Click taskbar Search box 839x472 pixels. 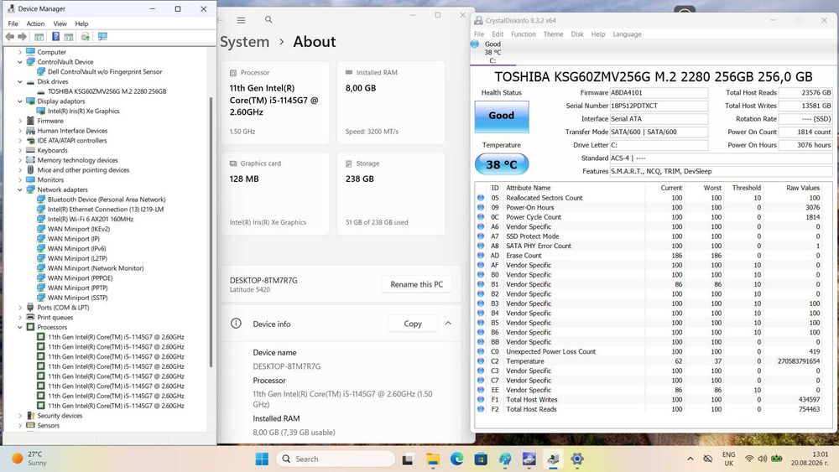tap(336, 459)
